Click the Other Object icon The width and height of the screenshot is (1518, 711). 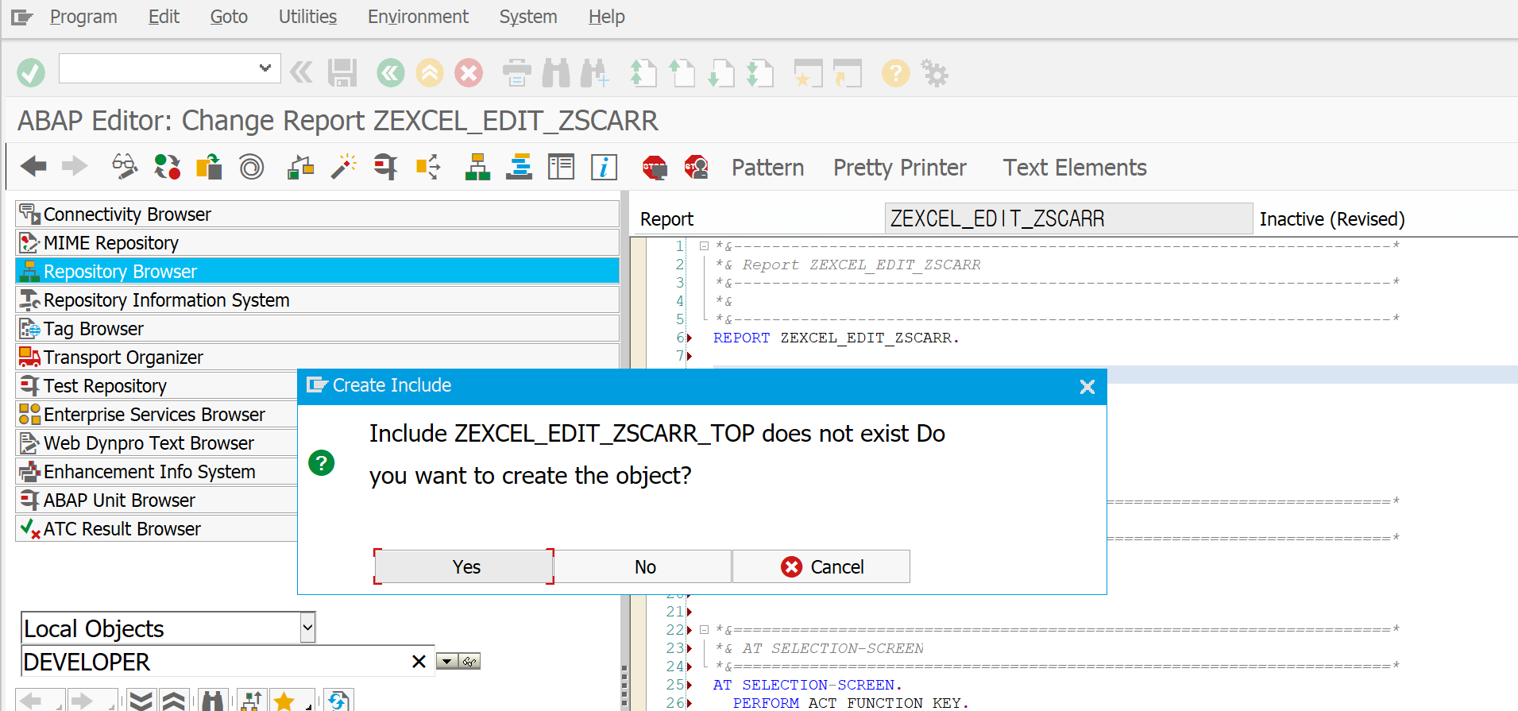(x=209, y=167)
